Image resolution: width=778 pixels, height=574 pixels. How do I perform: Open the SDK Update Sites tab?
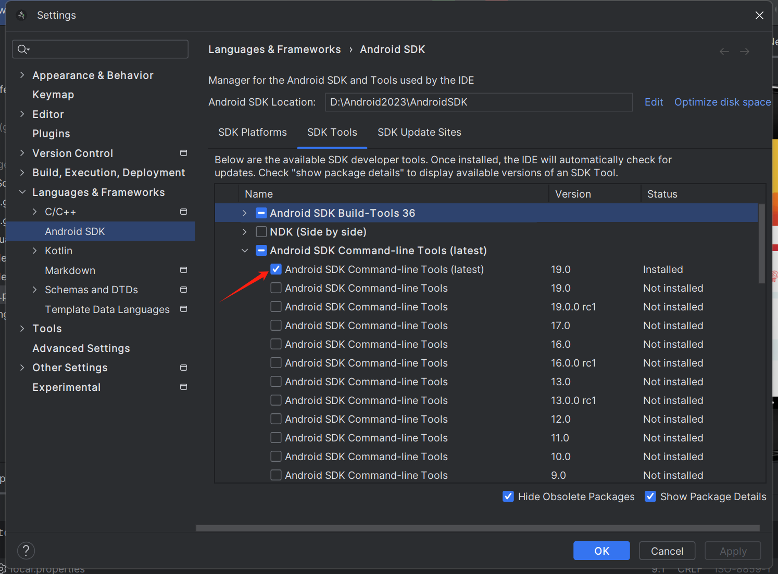click(419, 133)
